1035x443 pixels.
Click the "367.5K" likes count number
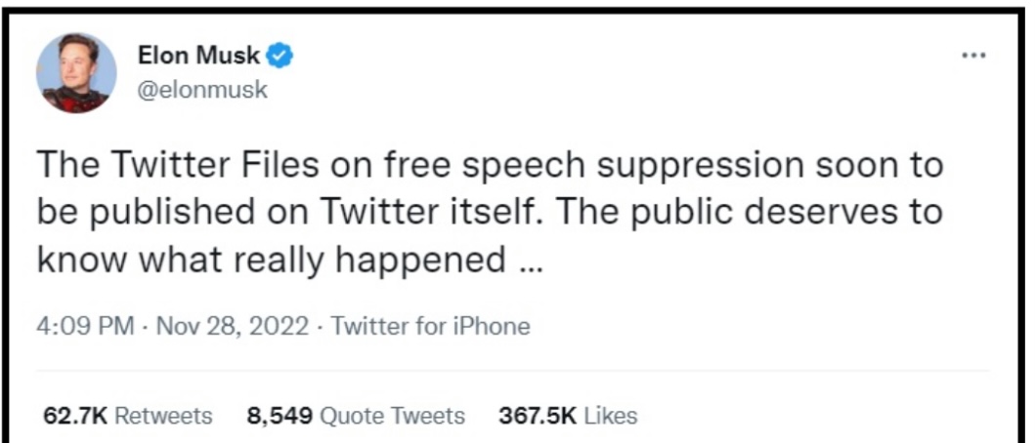point(539,416)
